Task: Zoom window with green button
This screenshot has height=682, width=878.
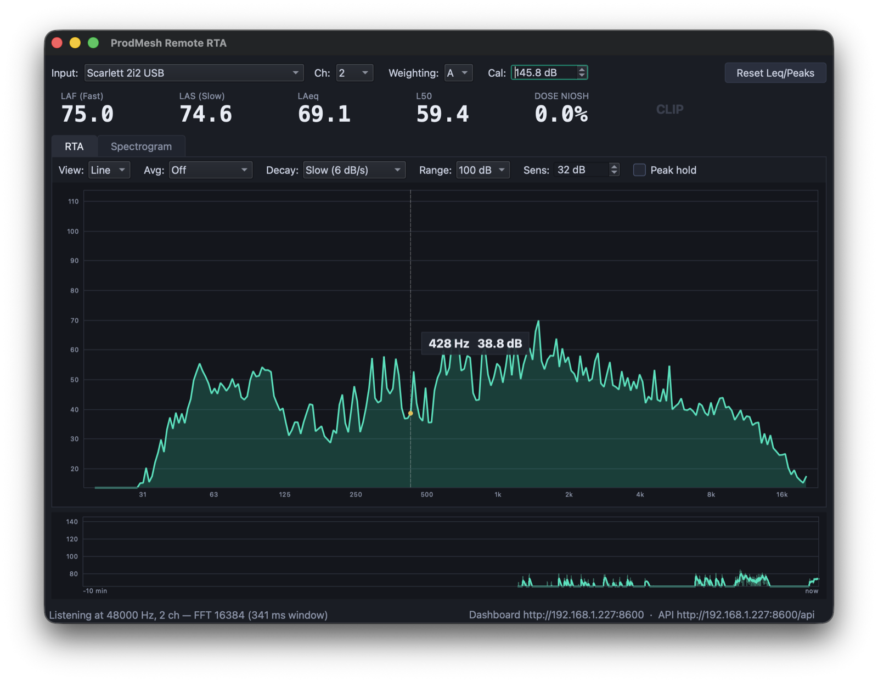Action: point(93,43)
